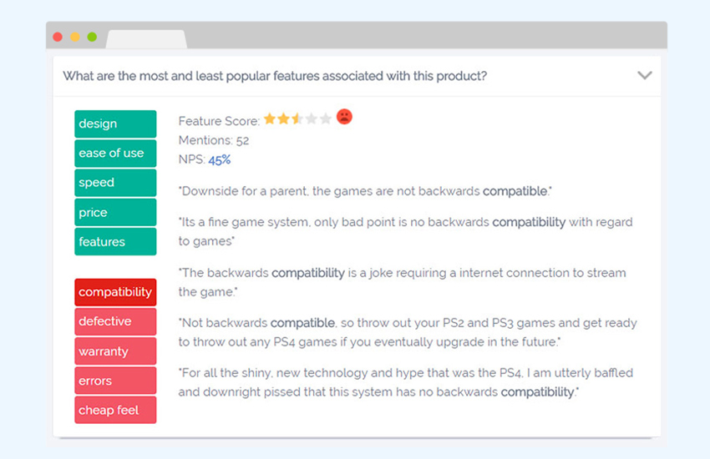The width and height of the screenshot is (710, 459).
Task: Click the green maximize window dot
Action: pyautogui.click(x=92, y=37)
